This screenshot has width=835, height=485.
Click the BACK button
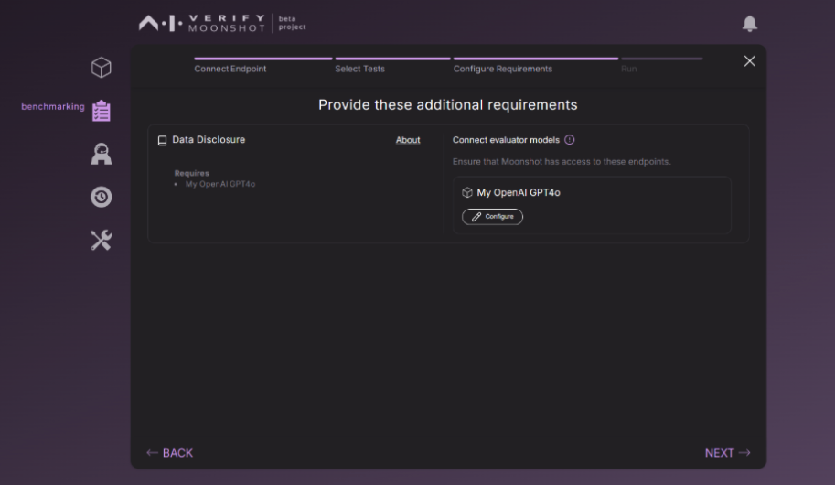pyautogui.click(x=170, y=453)
